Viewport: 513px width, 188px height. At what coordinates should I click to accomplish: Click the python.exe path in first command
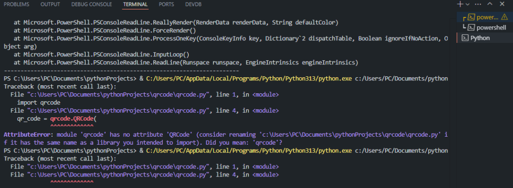[249, 78]
